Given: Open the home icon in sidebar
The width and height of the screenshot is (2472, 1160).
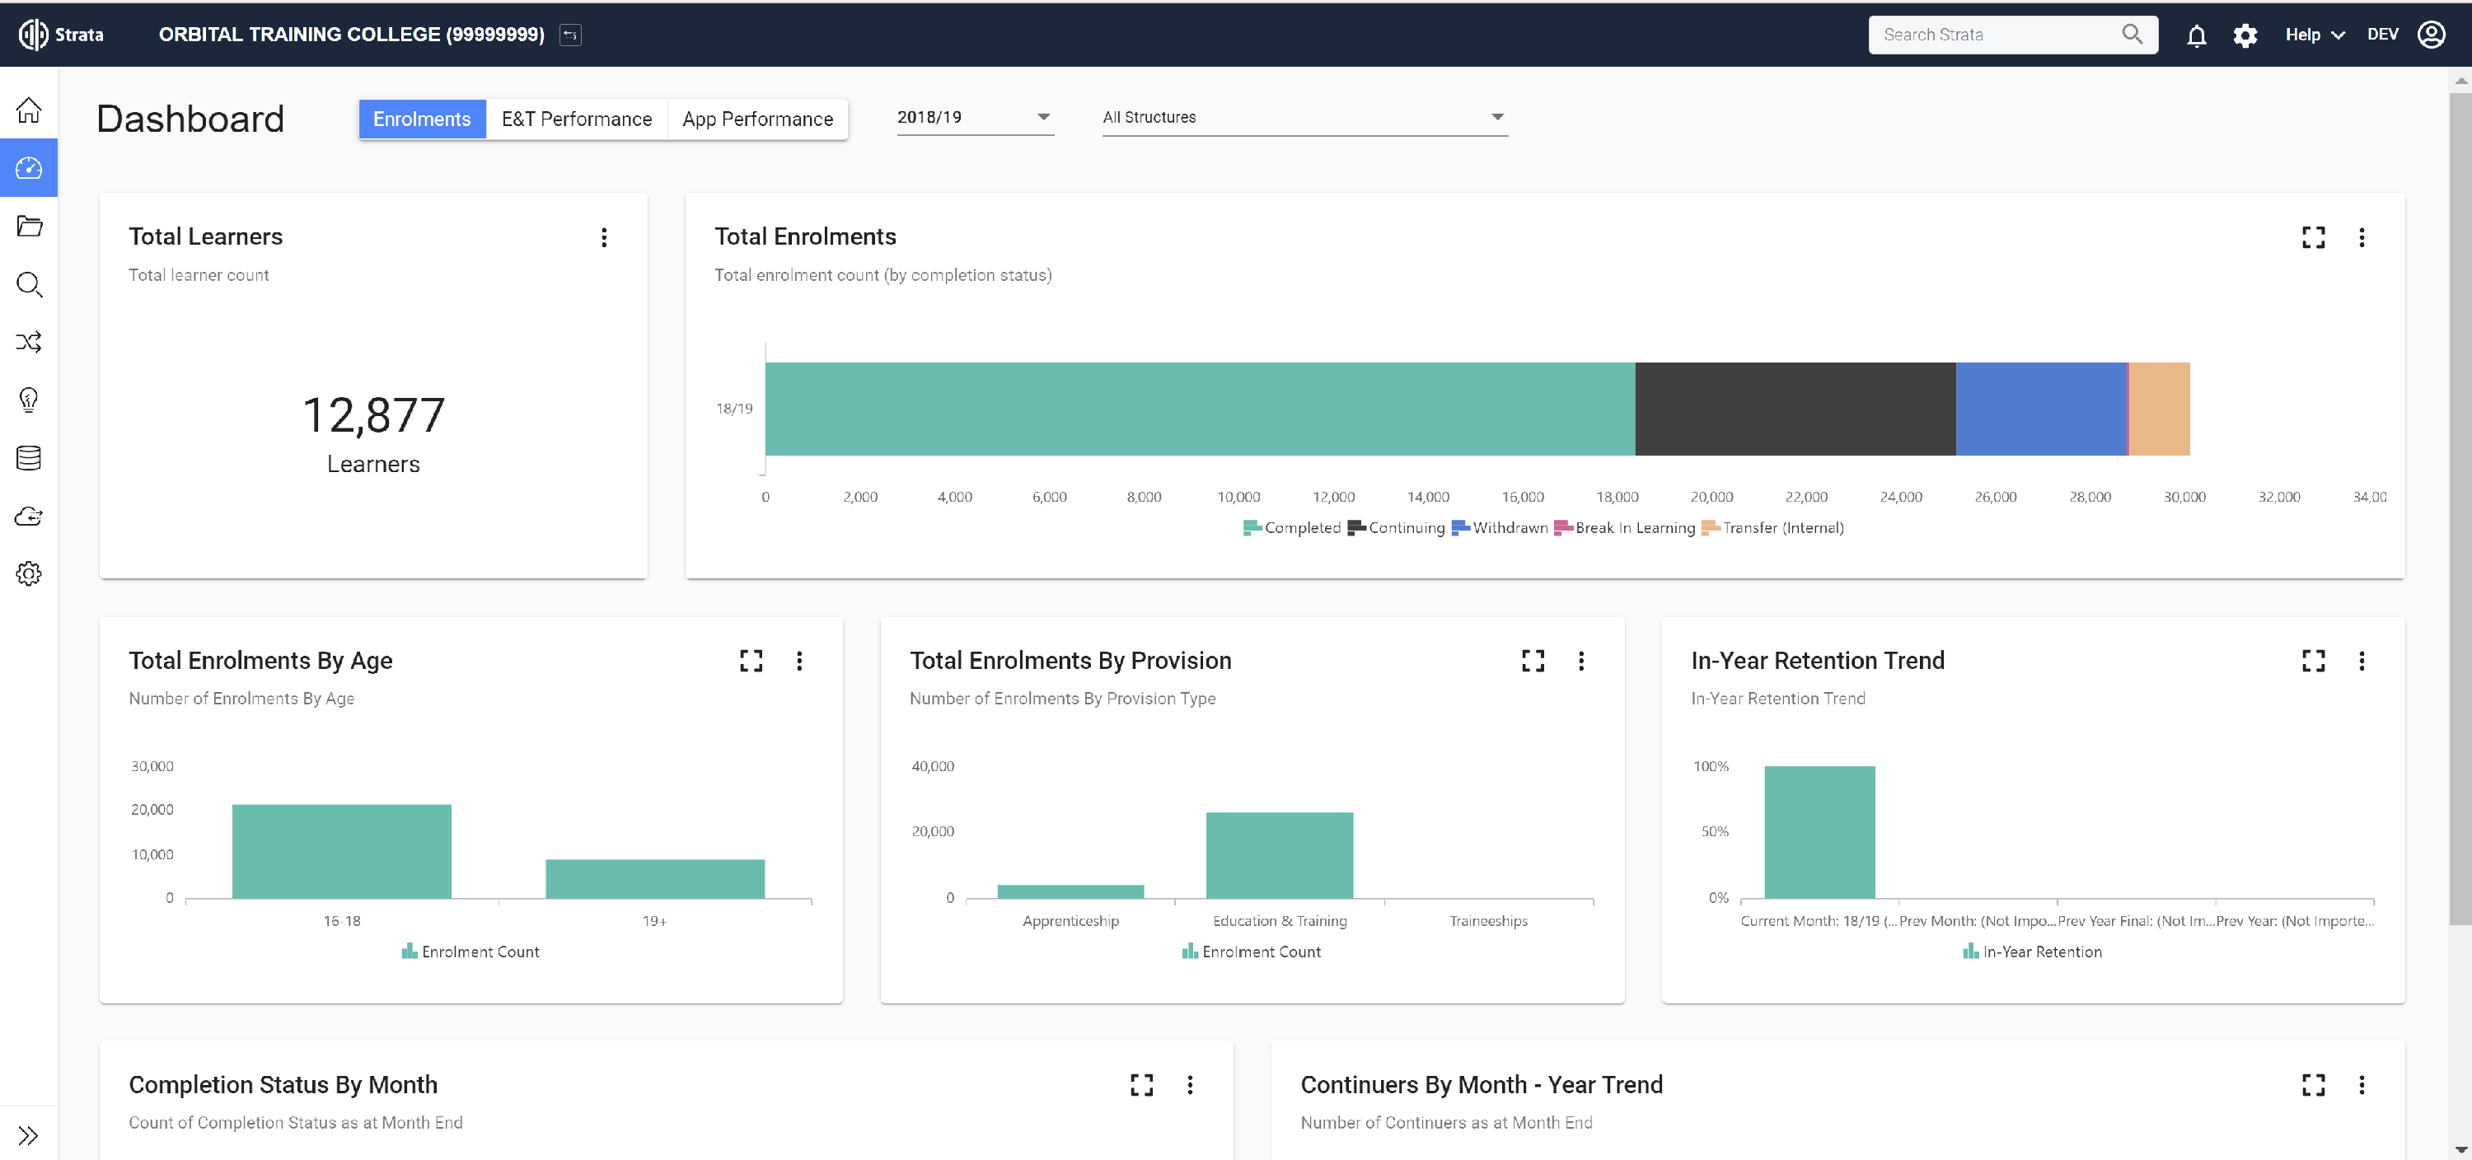Looking at the screenshot, I should click(x=29, y=110).
